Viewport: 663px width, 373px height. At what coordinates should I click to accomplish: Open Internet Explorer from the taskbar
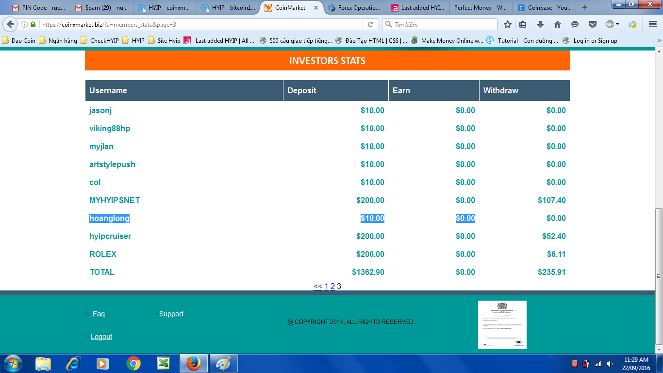pos(73,363)
